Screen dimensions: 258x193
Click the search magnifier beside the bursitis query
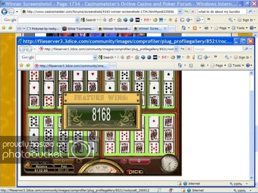(250, 11)
